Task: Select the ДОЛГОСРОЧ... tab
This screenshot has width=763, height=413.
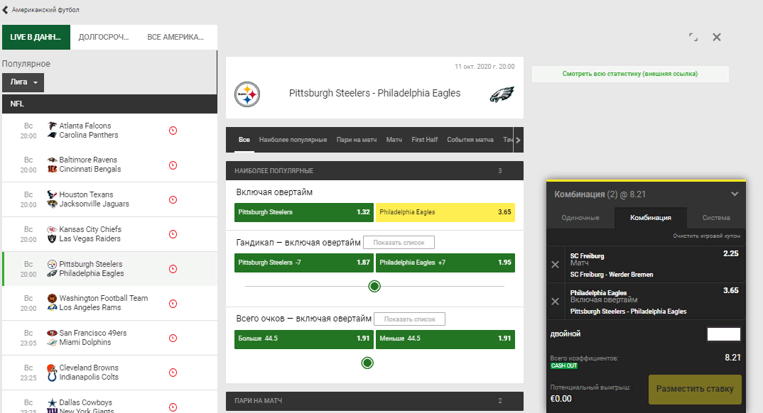Action: coord(104,37)
